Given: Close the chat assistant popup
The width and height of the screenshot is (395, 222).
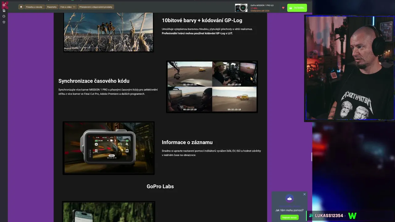Looking at the screenshot, I should click(304, 194).
